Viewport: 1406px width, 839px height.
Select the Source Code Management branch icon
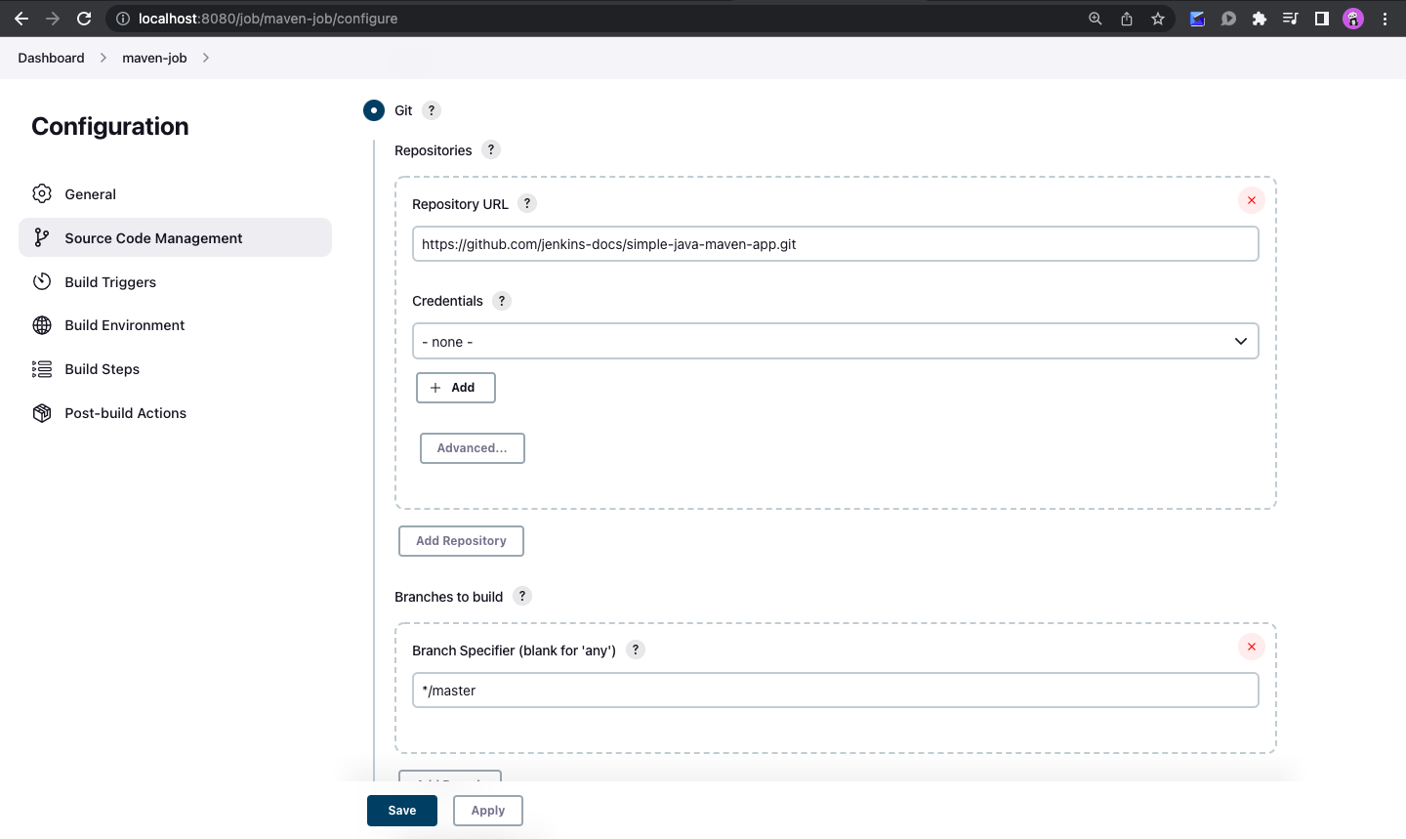coord(40,237)
